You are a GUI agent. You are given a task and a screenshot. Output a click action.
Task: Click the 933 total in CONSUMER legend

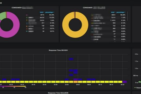[114, 23]
